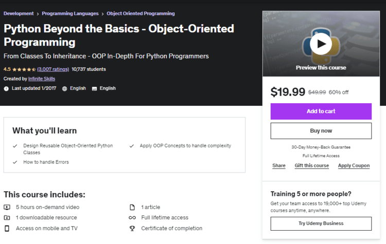Click the article document icon
Viewport: 386px width, 244px height.
132,207
